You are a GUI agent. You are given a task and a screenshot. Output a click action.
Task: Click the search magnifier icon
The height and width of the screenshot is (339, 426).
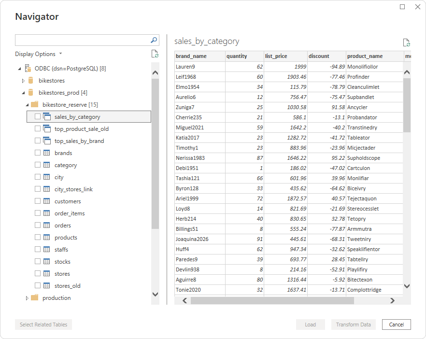(x=154, y=40)
